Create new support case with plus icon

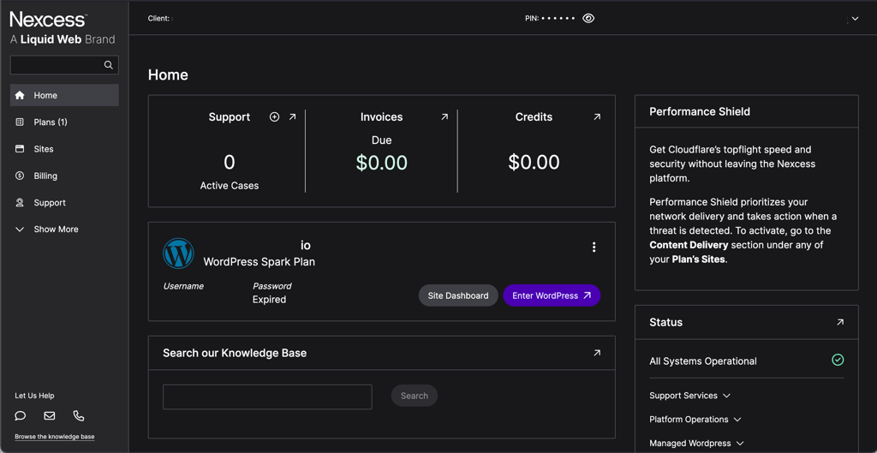(x=274, y=116)
